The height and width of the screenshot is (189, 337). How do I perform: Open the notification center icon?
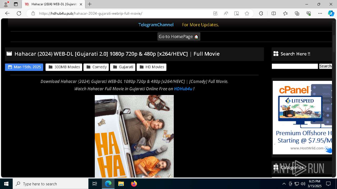(x=328, y=184)
